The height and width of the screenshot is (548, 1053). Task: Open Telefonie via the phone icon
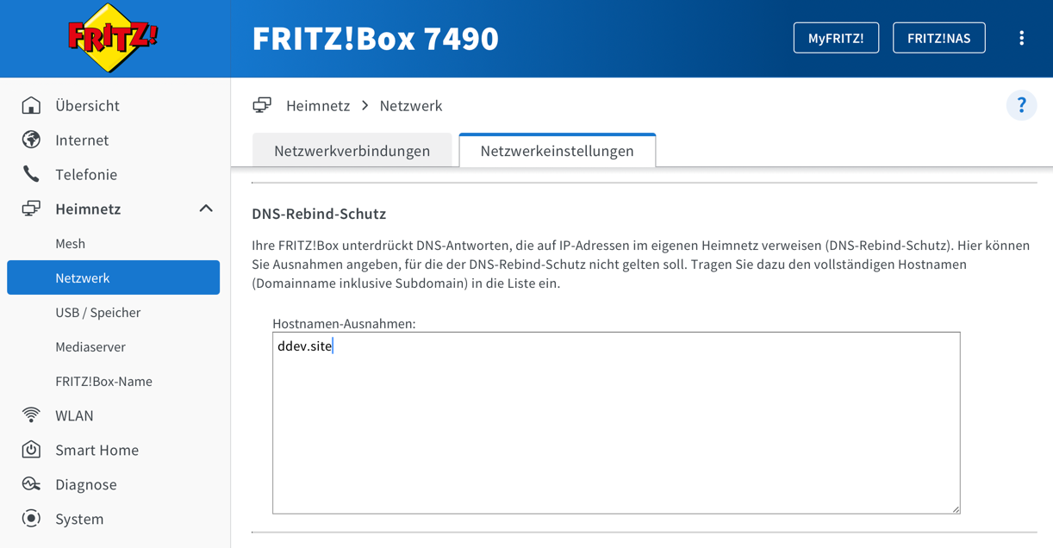(x=32, y=174)
